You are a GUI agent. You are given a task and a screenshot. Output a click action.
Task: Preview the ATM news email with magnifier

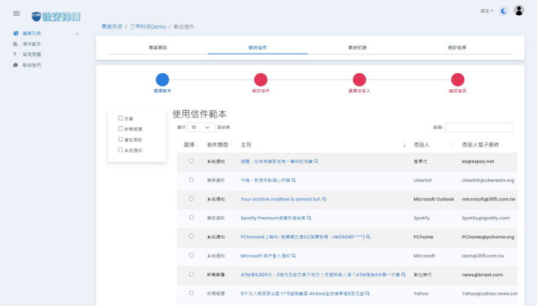[x=403, y=274]
